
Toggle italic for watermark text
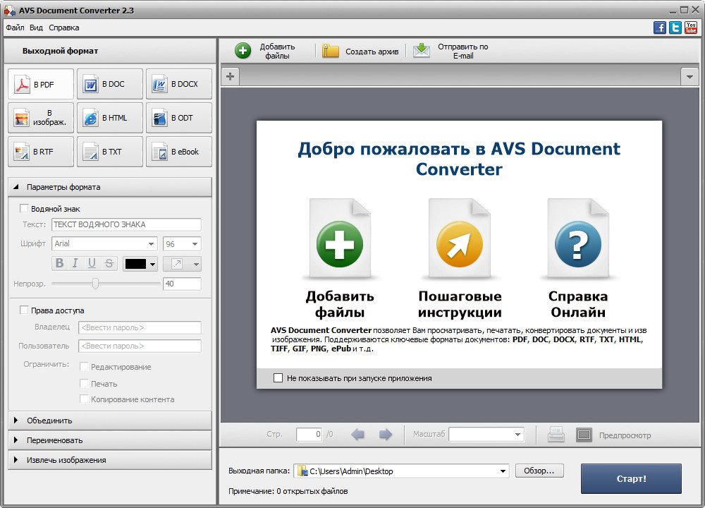[75, 263]
